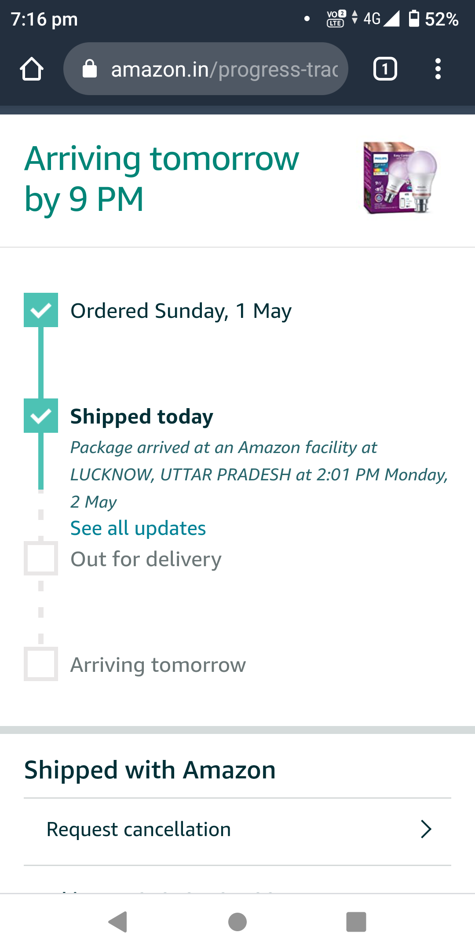Open the browser three-dot menu
The width and height of the screenshot is (475, 951).
[438, 69]
